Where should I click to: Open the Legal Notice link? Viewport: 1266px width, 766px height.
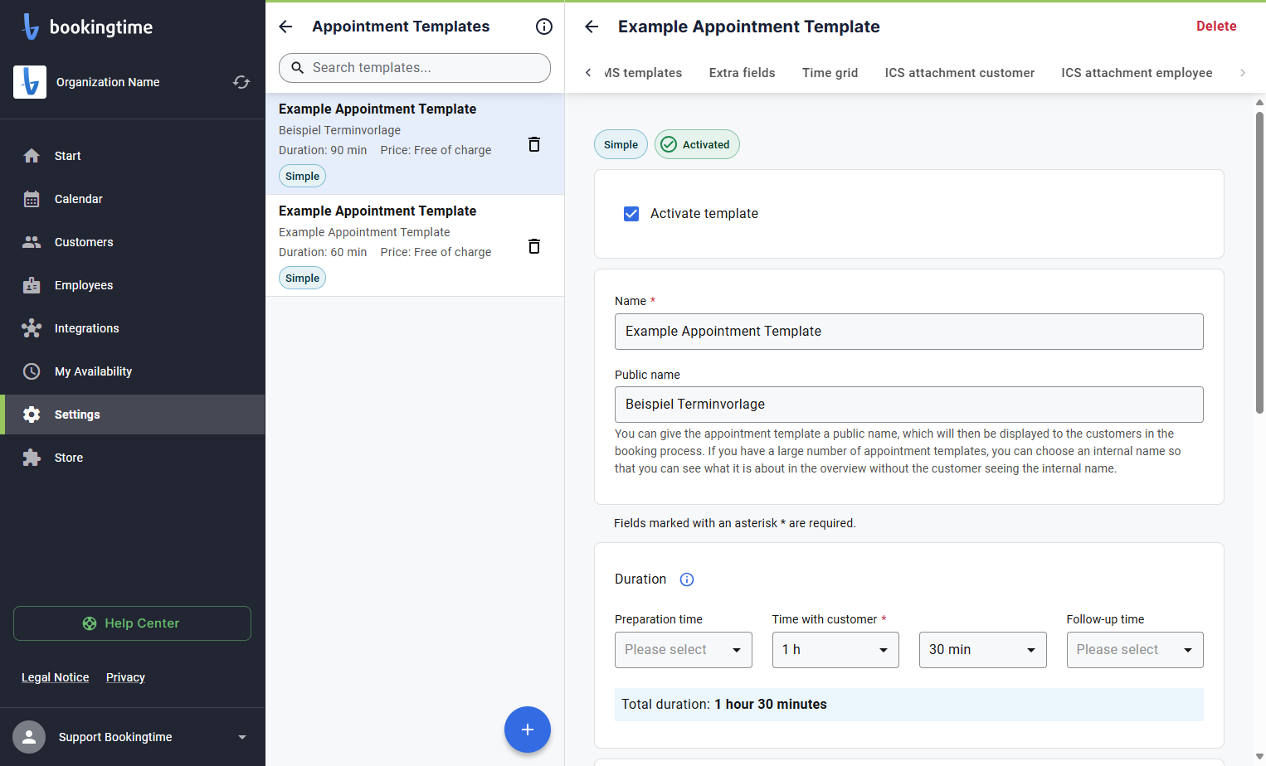[x=55, y=677]
